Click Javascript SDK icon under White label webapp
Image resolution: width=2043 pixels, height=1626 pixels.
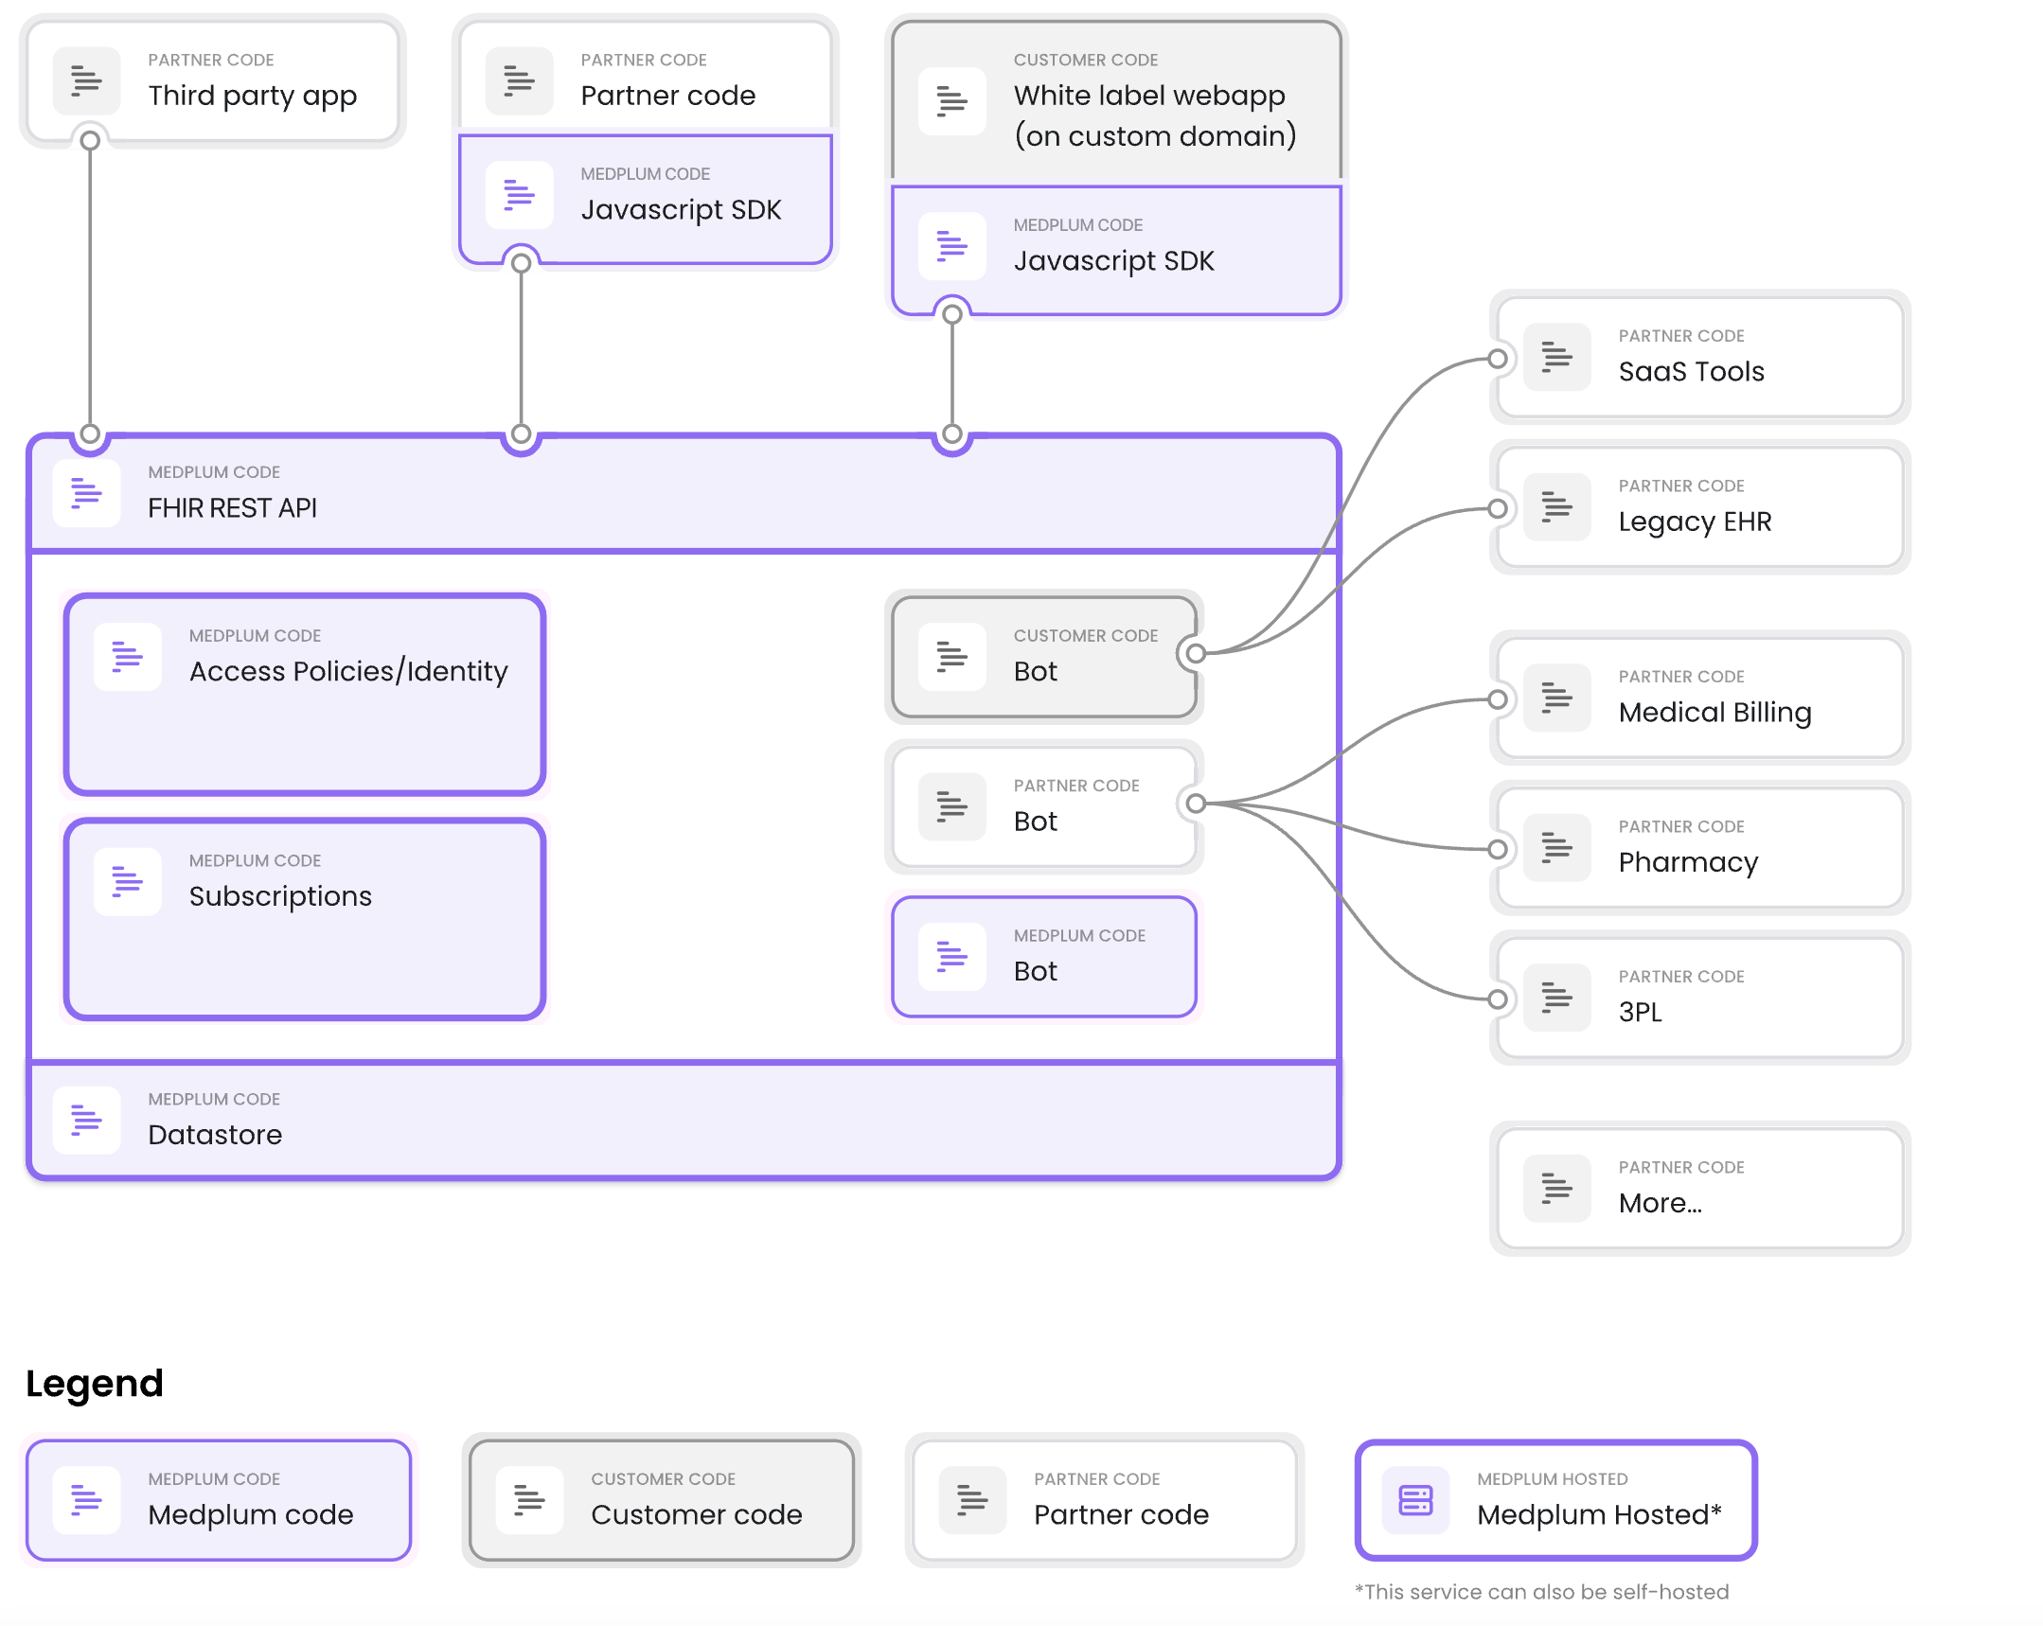pyautogui.click(x=952, y=246)
